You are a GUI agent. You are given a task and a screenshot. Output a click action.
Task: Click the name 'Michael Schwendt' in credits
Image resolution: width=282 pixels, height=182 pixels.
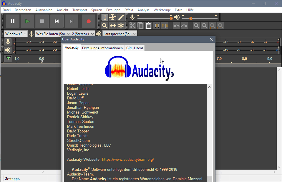click(83, 112)
